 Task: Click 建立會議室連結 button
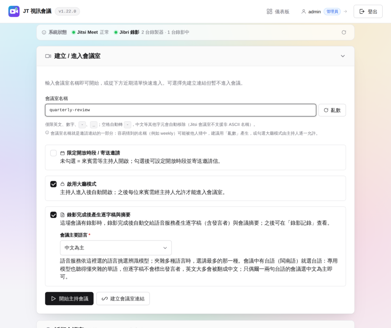[123, 299]
